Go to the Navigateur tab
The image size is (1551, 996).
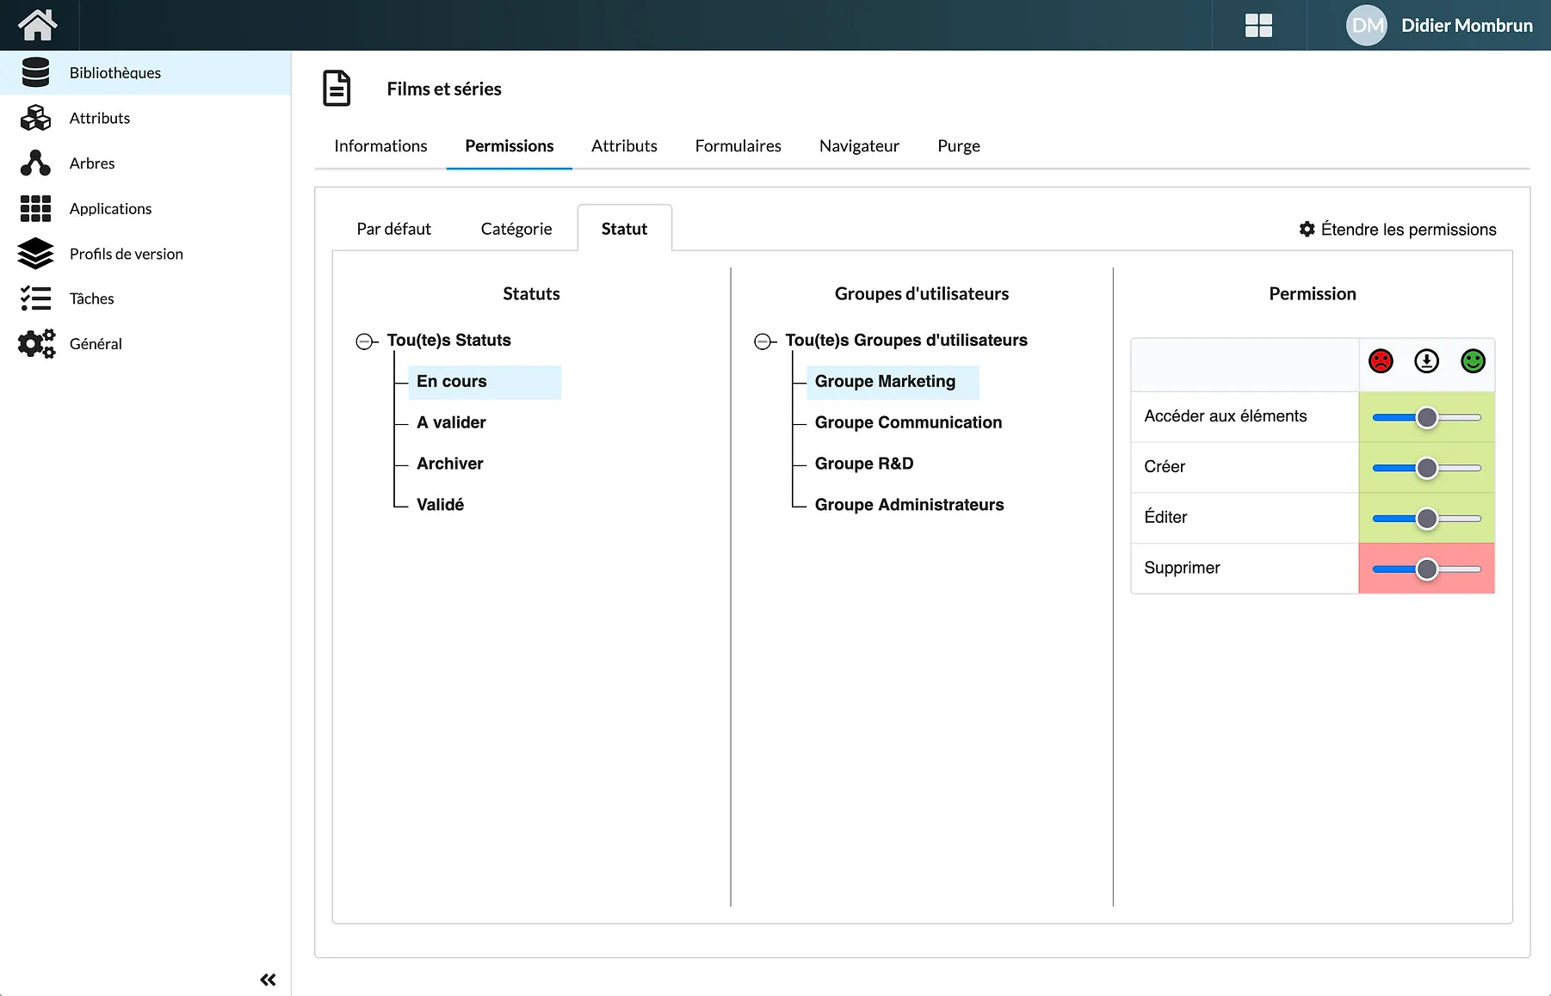859,146
